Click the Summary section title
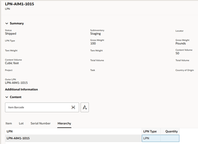 tap(17, 24)
